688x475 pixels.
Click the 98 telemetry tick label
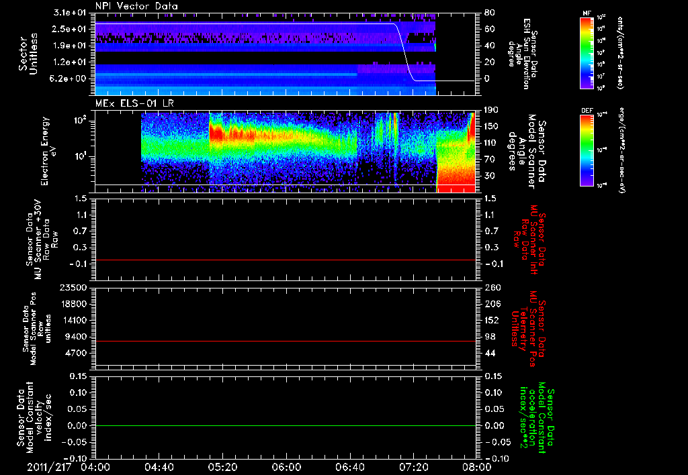point(489,337)
